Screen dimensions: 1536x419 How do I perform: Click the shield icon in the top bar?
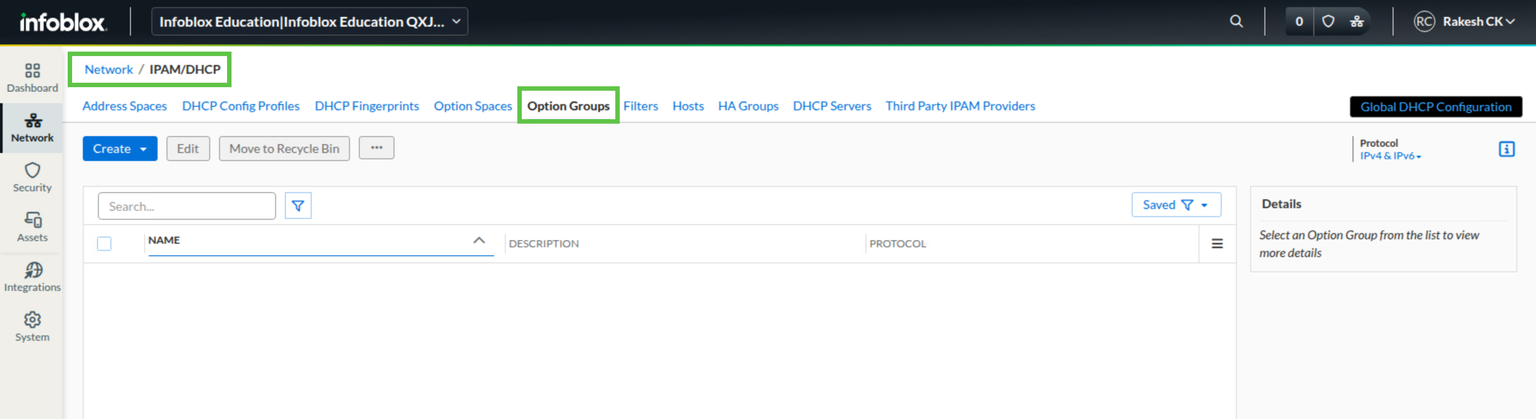pyautogui.click(x=1328, y=21)
